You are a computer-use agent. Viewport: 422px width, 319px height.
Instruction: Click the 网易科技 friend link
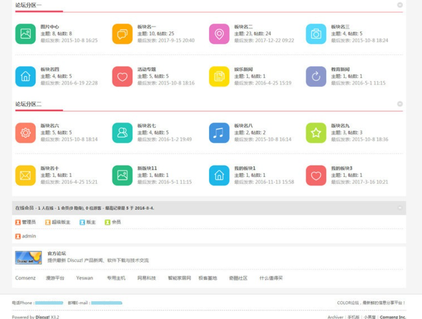point(147,278)
